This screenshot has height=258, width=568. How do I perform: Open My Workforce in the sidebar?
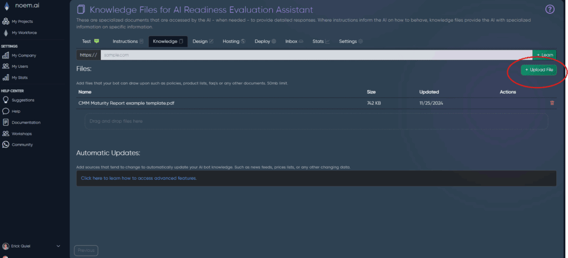point(23,33)
